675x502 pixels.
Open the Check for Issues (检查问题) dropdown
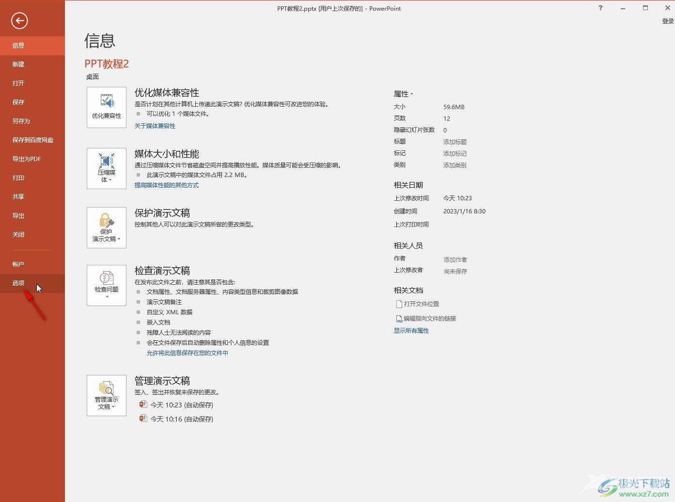coord(107,285)
